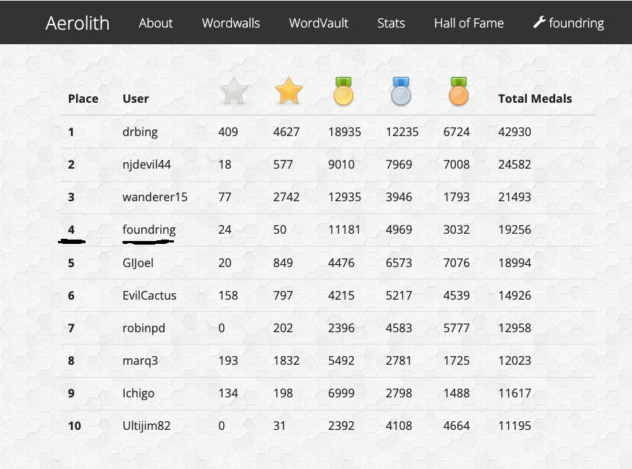Screen dimensions: 632x469
Task: Select user GIJoel
Action: tap(138, 263)
